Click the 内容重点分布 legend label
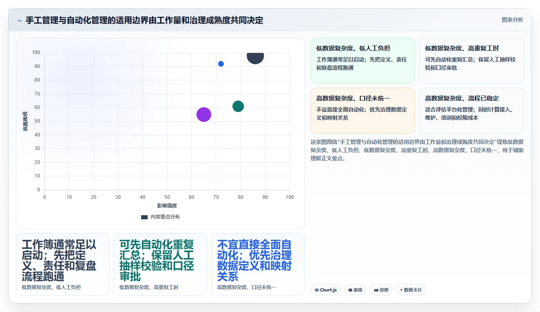 click(165, 217)
